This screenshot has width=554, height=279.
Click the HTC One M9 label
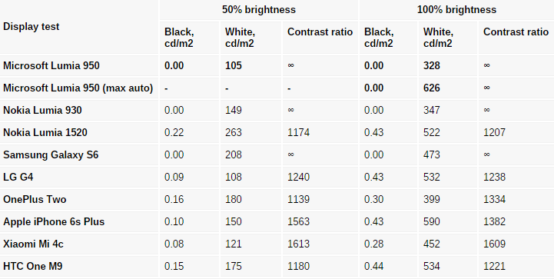point(33,266)
